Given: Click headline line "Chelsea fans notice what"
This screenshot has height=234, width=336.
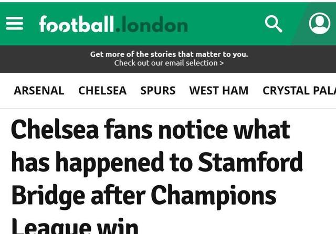Looking at the screenshot, I should pos(150,129).
